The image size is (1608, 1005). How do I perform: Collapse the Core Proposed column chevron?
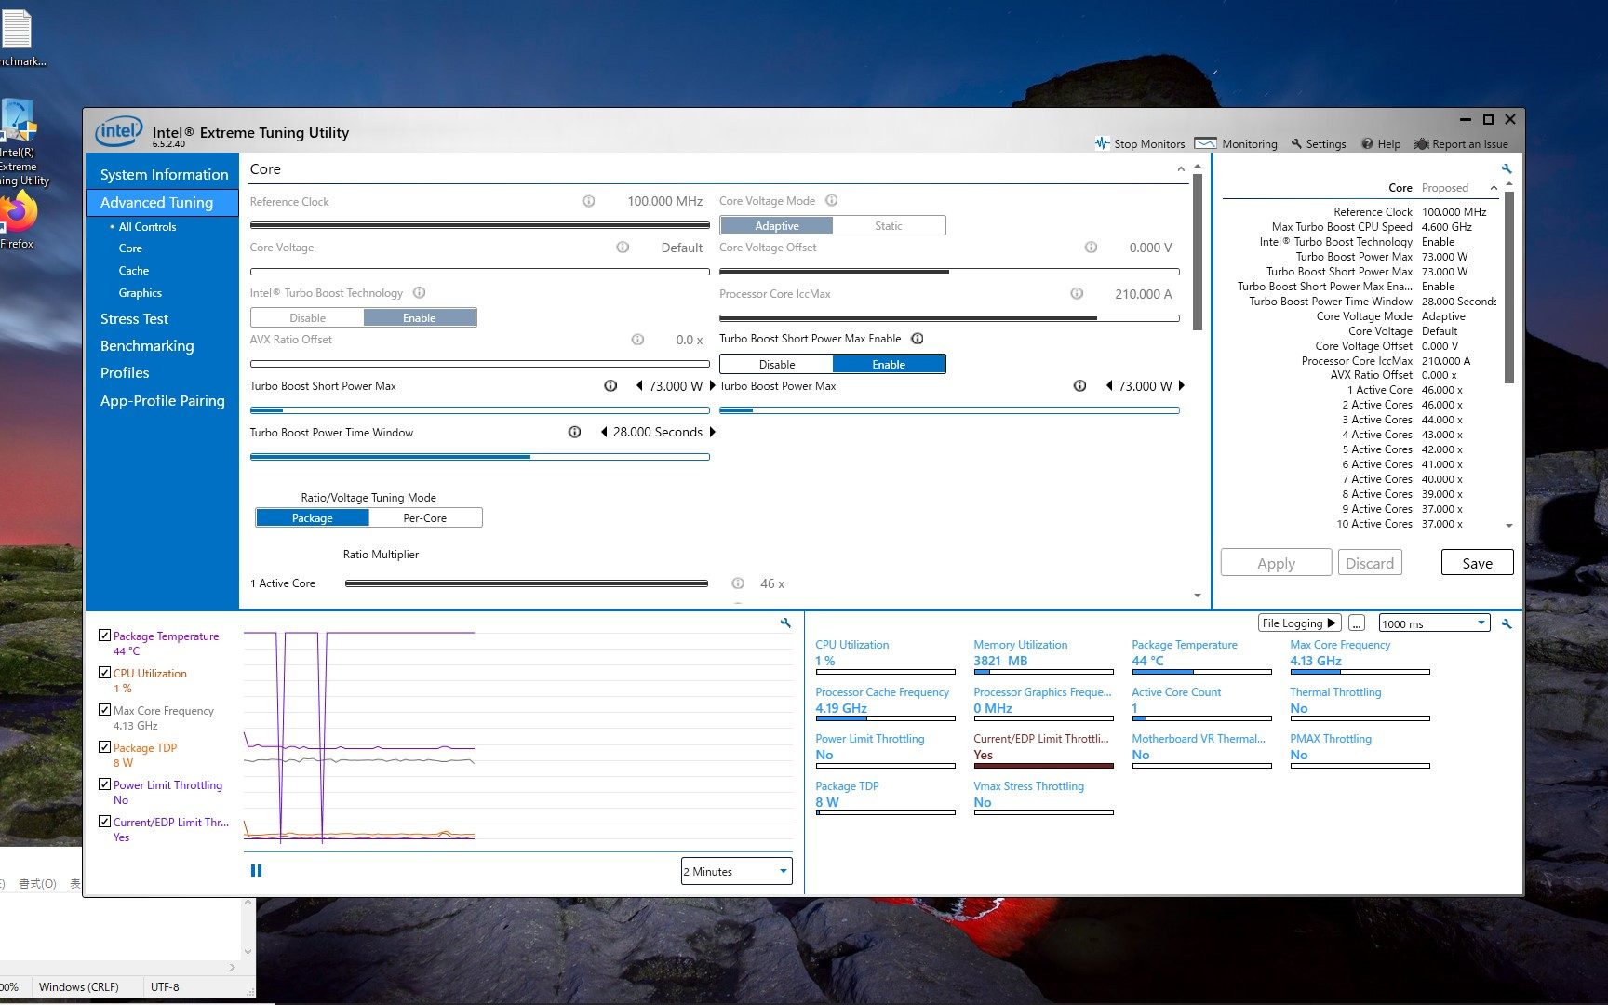[1494, 188]
